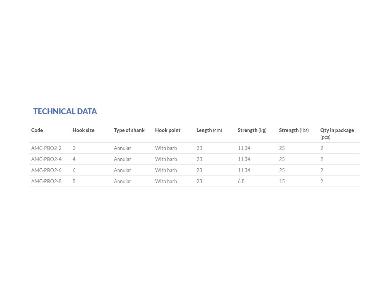
Task: Click With barb in the AMC-PBO2-8 row
Action: pos(166,181)
